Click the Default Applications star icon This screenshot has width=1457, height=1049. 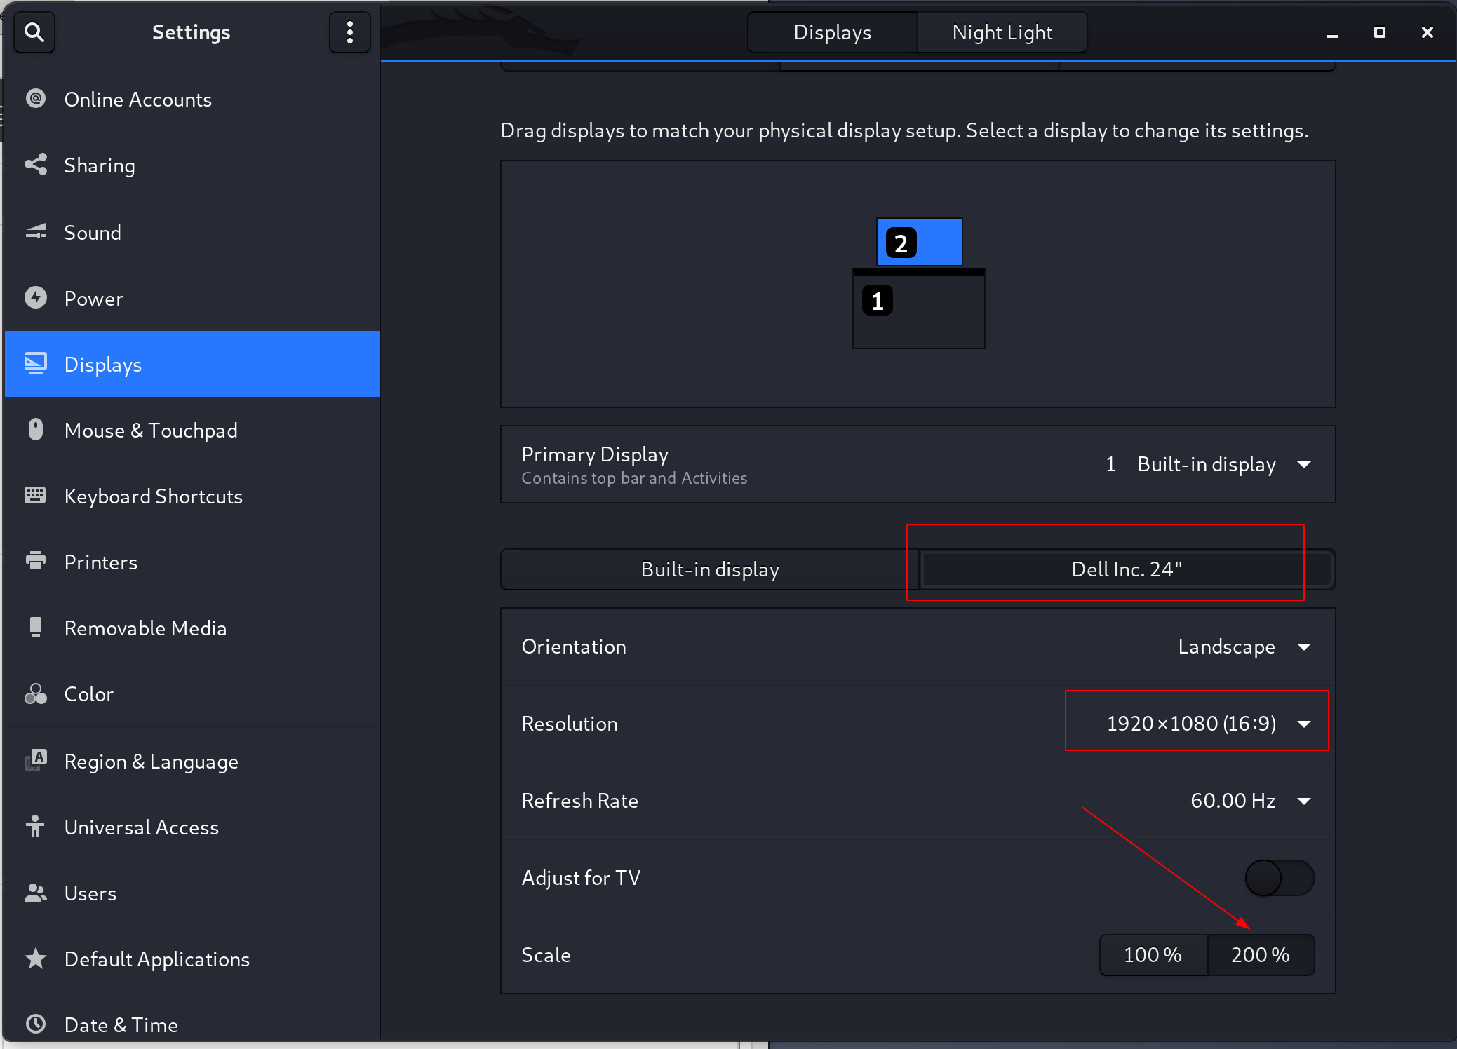click(x=36, y=959)
